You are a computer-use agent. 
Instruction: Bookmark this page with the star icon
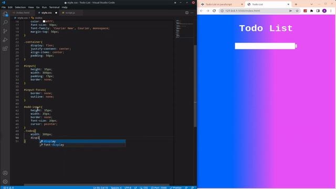297,10
